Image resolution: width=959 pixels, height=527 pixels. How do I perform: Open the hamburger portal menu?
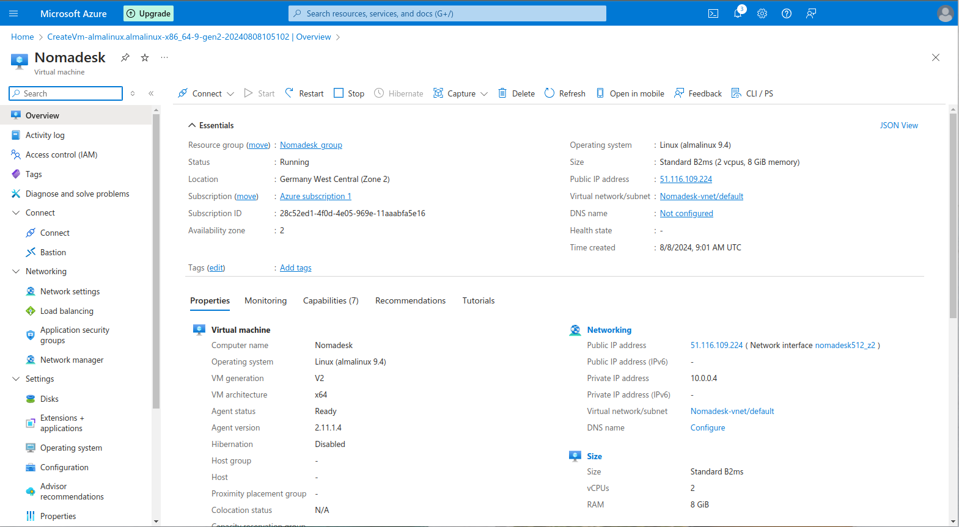coord(13,13)
